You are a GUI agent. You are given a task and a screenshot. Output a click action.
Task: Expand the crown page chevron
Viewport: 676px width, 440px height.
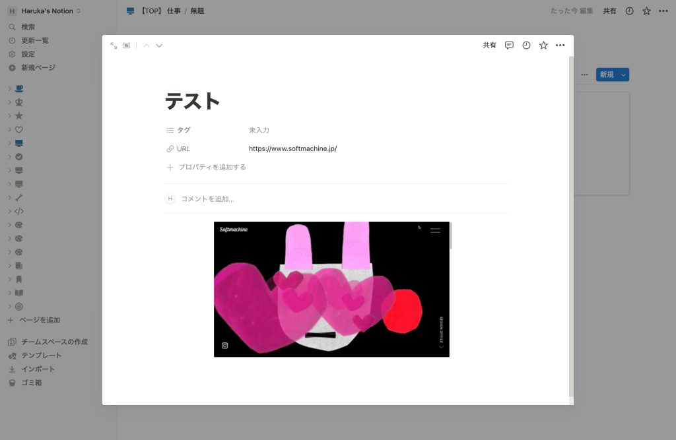coord(9,102)
